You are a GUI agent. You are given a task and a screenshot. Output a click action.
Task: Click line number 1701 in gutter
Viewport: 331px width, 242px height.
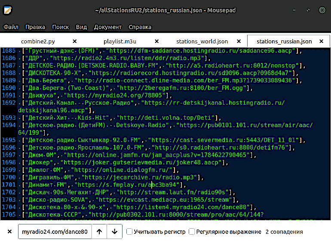pos(9,185)
